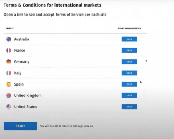Screen dimensions: 174x139
Task: Click the blue START button
Action: pos(20,126)
